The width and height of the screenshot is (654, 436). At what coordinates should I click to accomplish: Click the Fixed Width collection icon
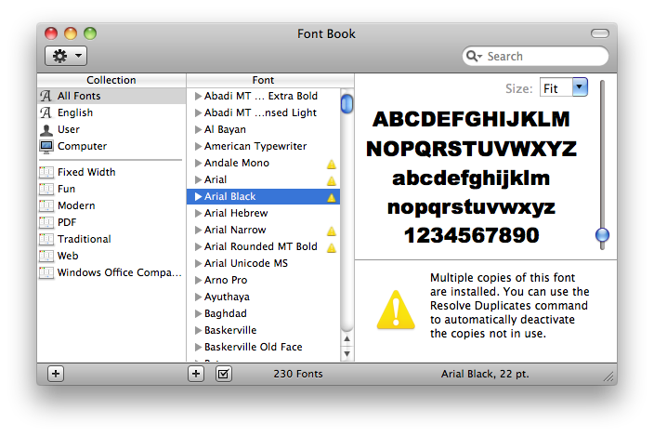46,172
